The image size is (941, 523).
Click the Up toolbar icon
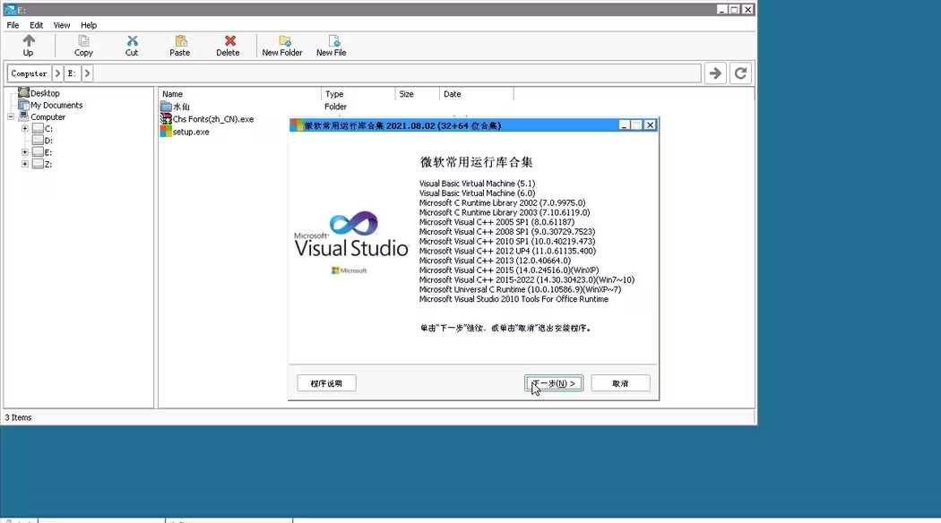[28, 41]
